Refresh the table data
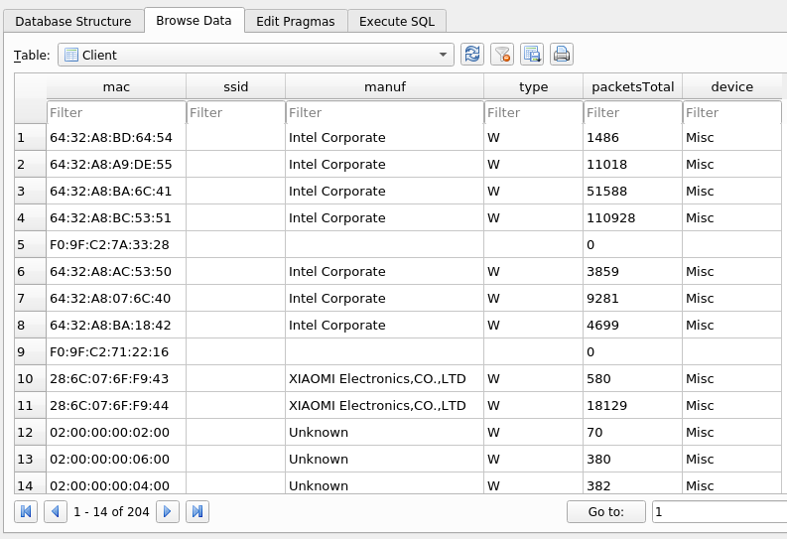 coord(472,55)
